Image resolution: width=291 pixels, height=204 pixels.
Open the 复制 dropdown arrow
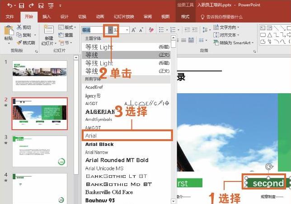(x=35, y=35)
